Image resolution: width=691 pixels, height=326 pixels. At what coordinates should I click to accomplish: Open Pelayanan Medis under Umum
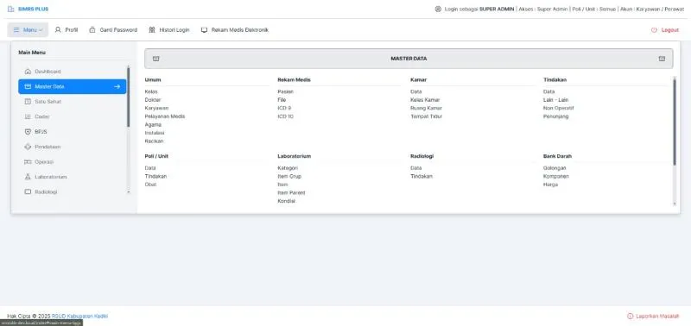pos(165,116)
